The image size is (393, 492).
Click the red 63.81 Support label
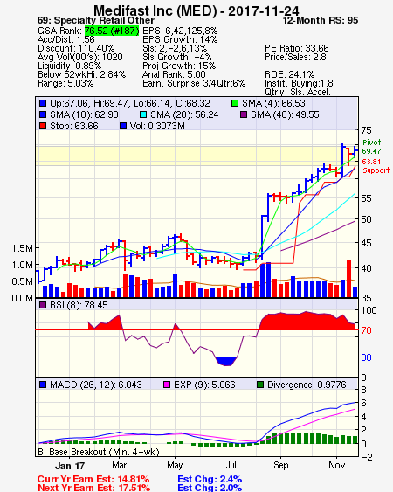click(x=376, y=166)
